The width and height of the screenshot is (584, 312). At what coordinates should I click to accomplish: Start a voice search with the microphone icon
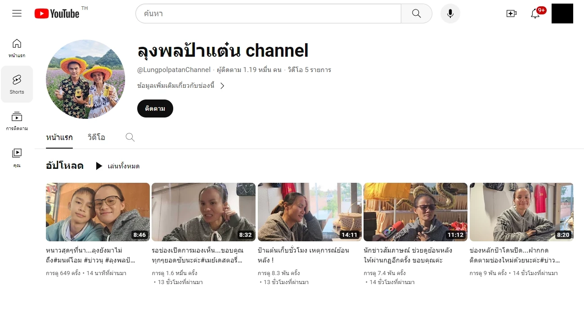coord(450,14)
